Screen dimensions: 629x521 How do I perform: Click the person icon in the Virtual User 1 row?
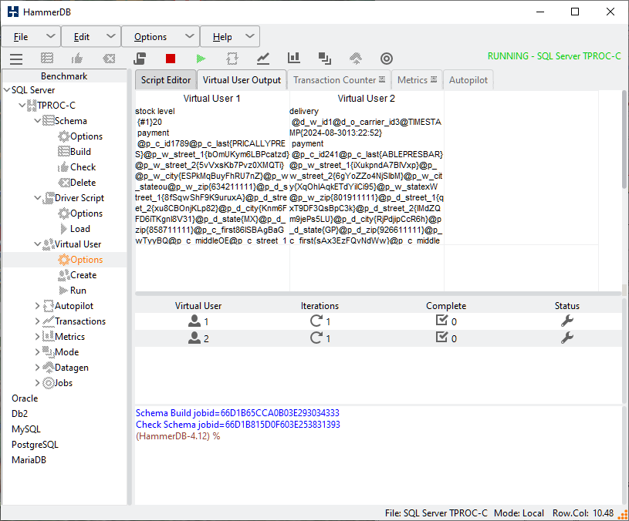pyautogui.click(x=194, y=321)
